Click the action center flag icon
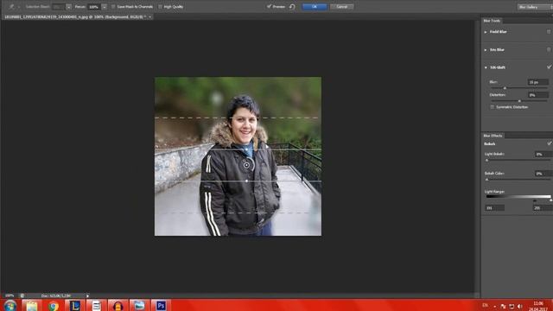This screenshot has height=311, width=553. (503, 306)
